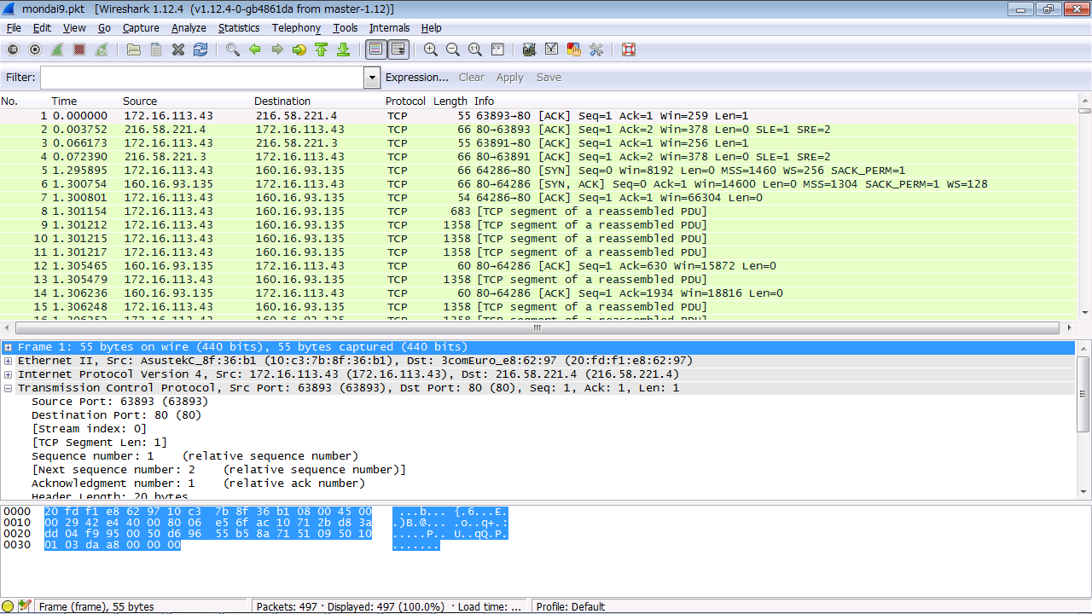Open a capture file
The height and width of the screenshot is (614, 1092).
click(x=134, y=49)
